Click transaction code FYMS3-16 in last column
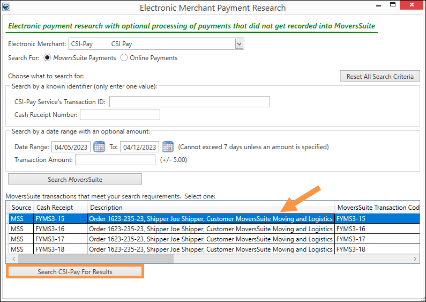This screenshot has height=302, width=426. pyautogui.click(x=377, y=229)
